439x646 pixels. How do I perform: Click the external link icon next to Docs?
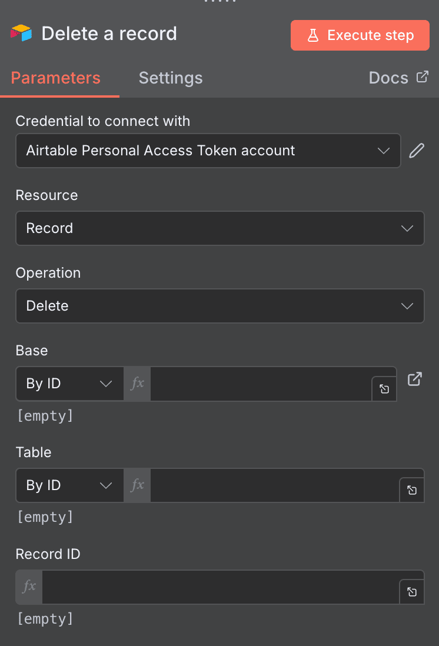point(423,76)
